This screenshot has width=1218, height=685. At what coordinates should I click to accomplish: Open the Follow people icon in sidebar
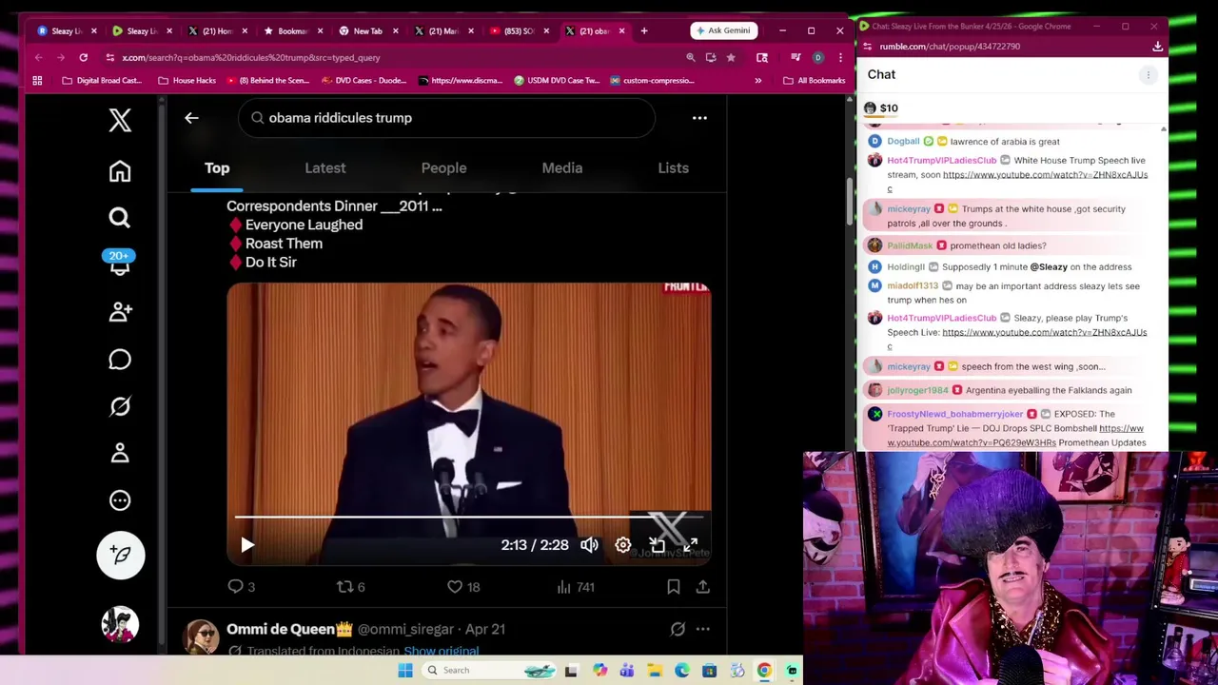[119, 312]
